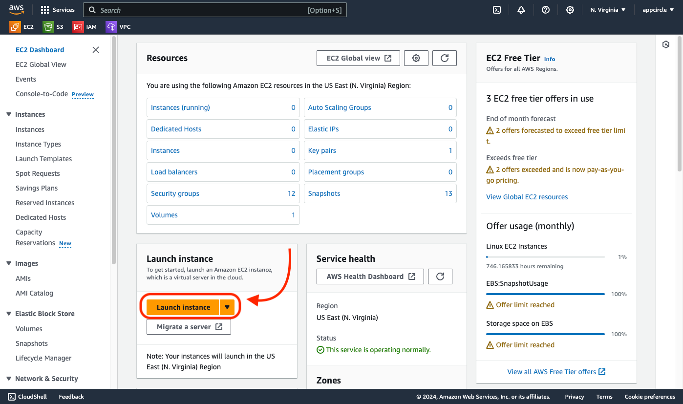Click the search bar

click(215, 10)
